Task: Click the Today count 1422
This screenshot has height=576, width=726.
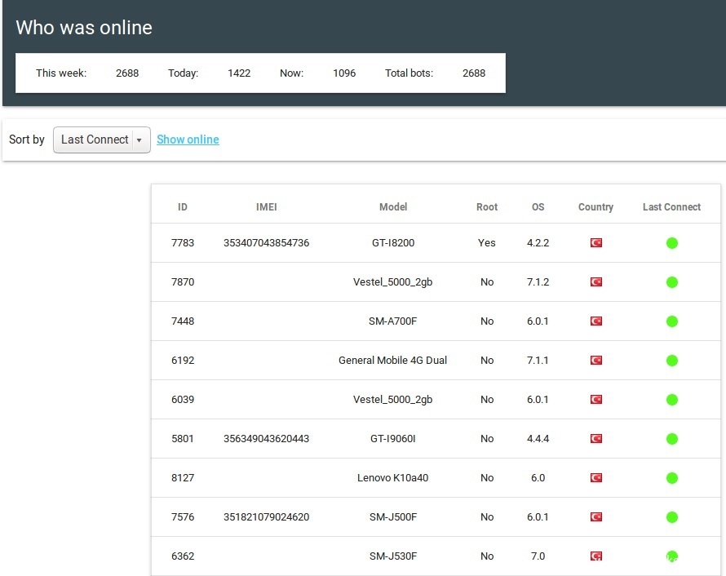Action: pyautogui.click(x=239, y=73)
